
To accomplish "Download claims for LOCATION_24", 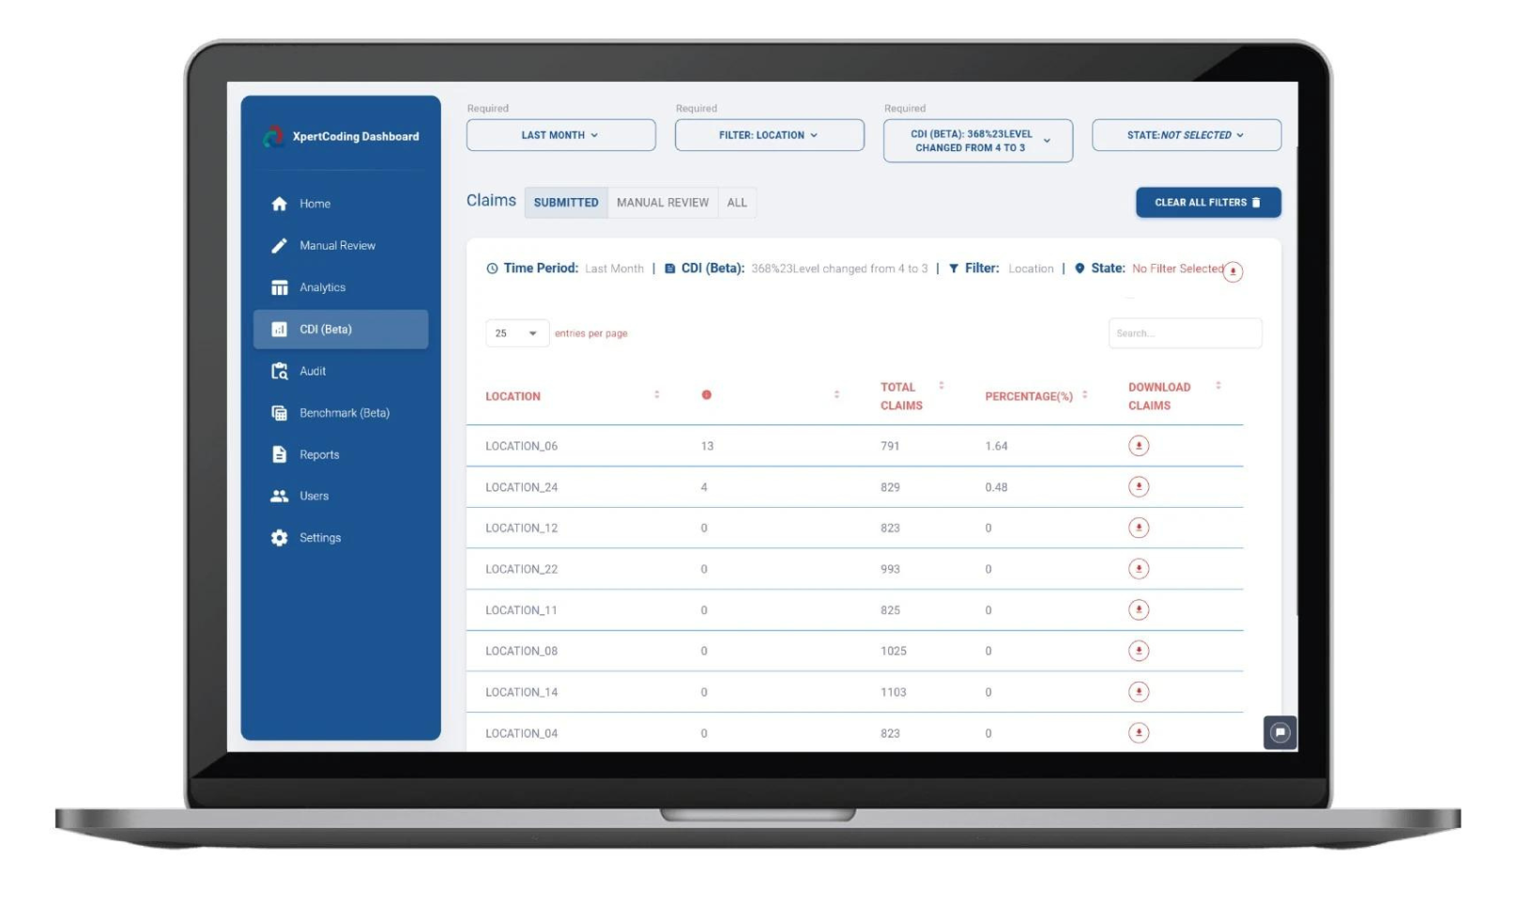I will click(x=1139, y=486).
